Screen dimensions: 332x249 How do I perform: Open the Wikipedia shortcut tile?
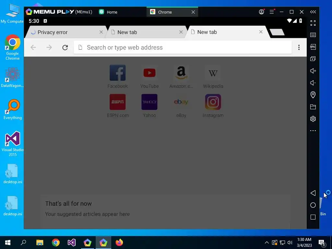pyautogui.click(x=213, y=77)
